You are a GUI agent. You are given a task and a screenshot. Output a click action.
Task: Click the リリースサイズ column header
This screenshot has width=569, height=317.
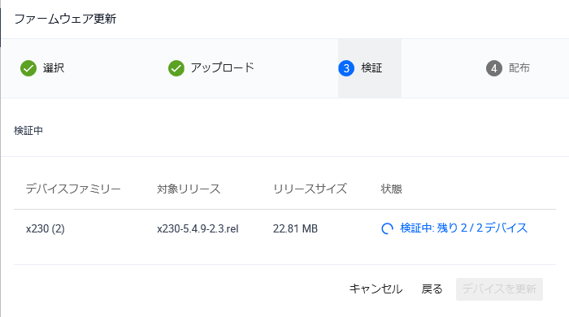pos(310,189)
